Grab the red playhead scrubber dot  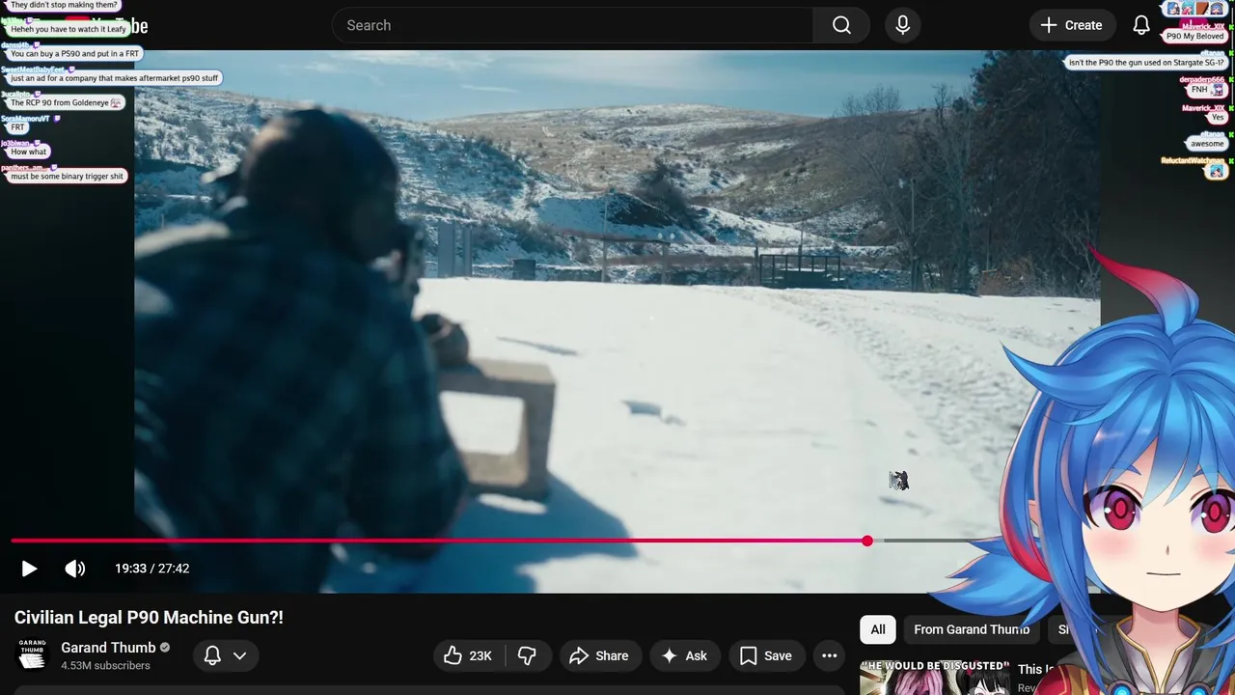(x=867, y=541)
